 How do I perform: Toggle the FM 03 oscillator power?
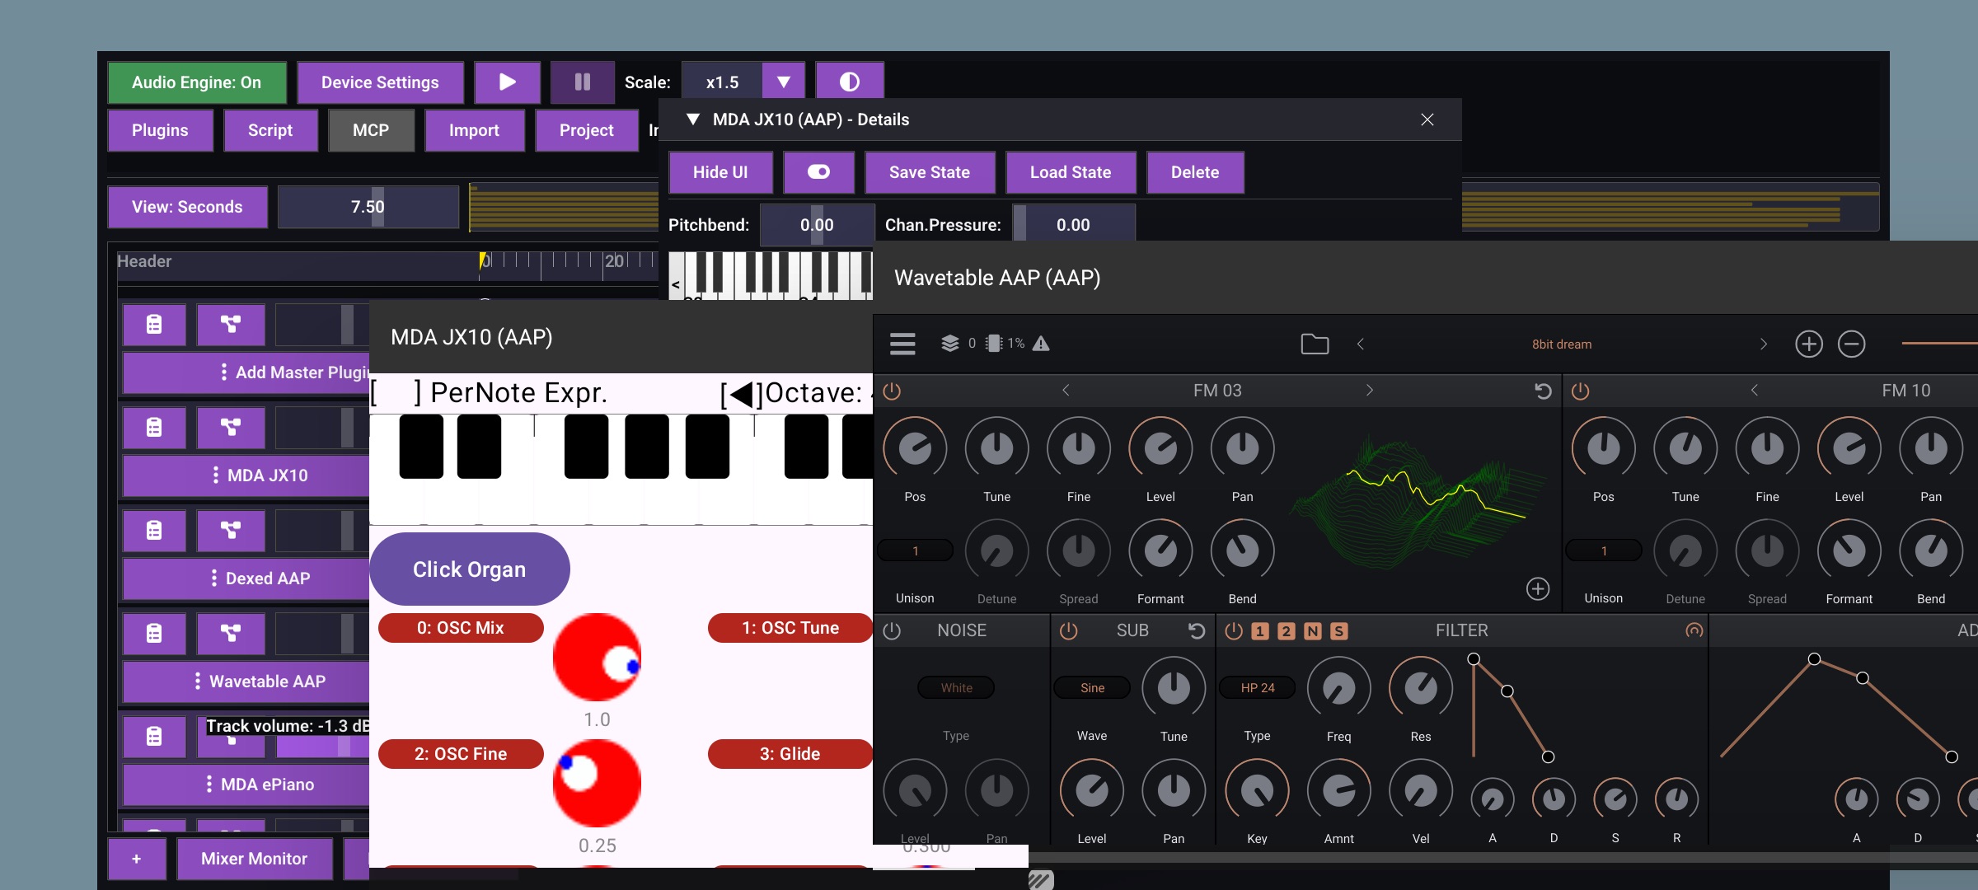point(892,391)
